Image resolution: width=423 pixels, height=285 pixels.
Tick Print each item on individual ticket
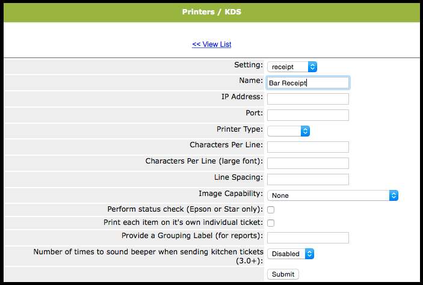tap(271, 223)
